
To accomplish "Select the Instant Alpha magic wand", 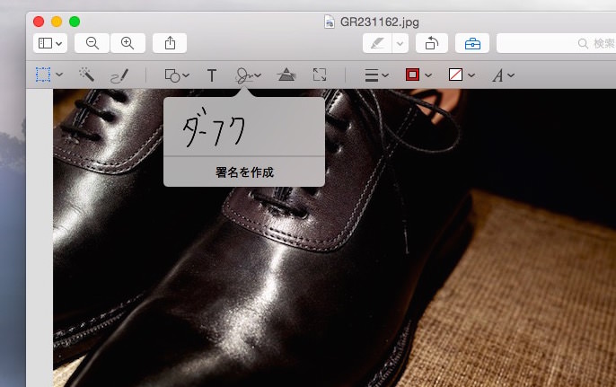I will [86, 75].
